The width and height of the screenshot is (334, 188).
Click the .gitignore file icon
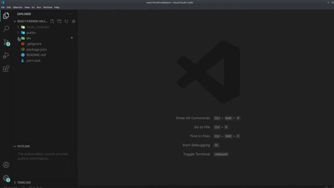23,44
